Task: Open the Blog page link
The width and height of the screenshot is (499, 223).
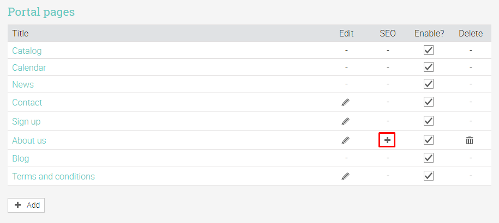Action: (x=21, y=158)
